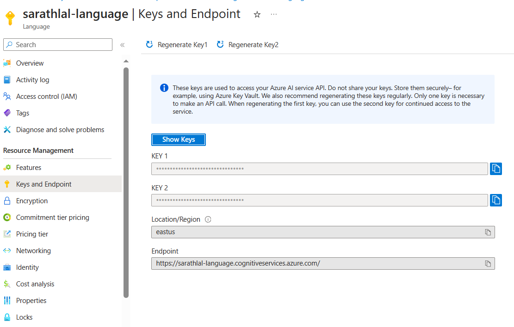Reveal keys using Show Keys
The width and height of the screenshot is (514, 327).
[x=178, y=139]
